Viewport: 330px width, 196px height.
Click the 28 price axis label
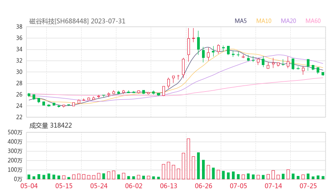pyautogui.click(x=19, y=83)
